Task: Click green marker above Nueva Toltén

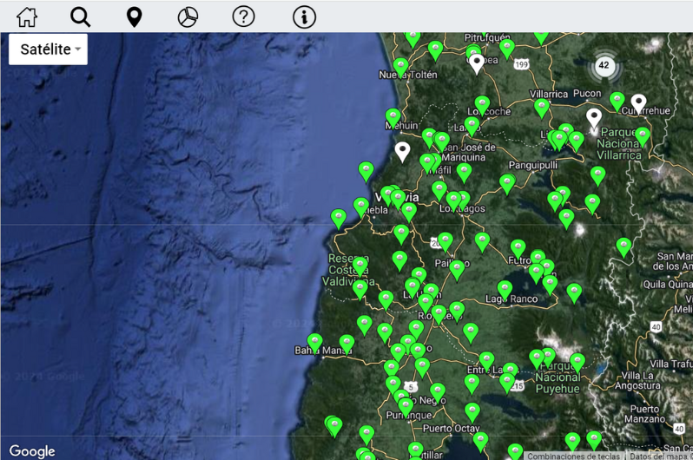Action: click(400, 65)
